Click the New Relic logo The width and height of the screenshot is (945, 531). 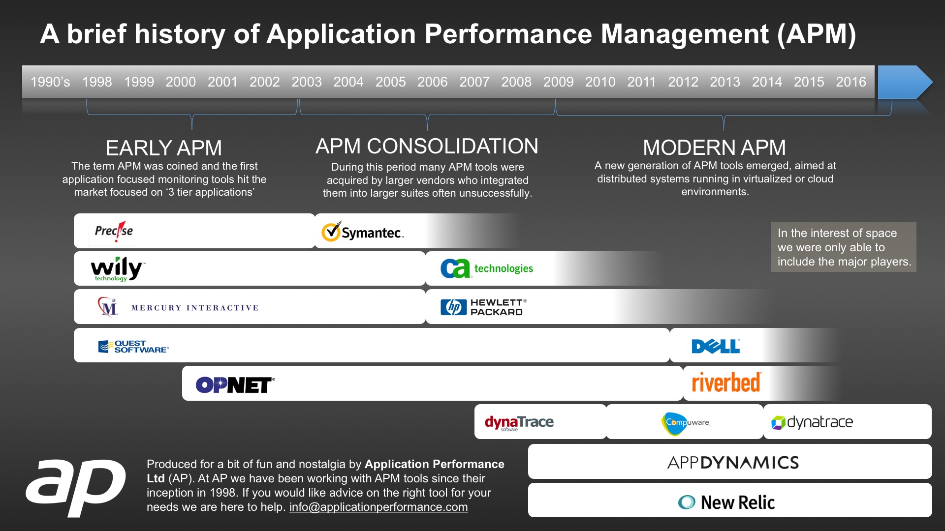[x=726, y=502]
